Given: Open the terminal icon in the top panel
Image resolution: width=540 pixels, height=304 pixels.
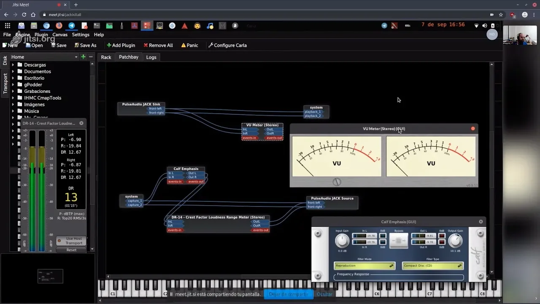Looking at the screenshot, I should (97, 26).
